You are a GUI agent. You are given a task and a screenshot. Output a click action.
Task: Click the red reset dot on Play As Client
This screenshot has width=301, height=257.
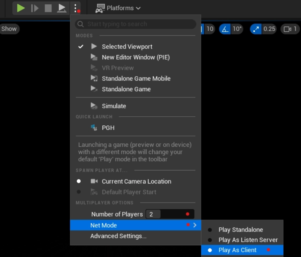[269, 250]
